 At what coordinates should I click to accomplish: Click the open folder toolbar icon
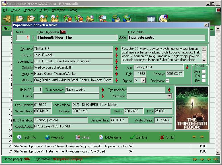pos(19,19)
